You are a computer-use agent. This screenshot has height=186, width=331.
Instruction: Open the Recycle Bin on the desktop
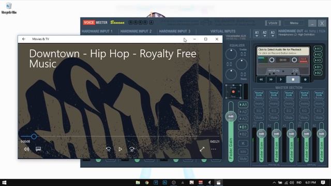9,8
